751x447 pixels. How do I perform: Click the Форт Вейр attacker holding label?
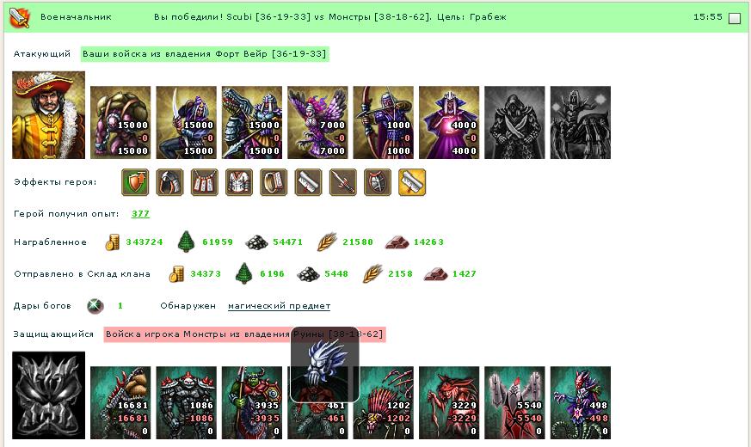[x=205, y=53]
